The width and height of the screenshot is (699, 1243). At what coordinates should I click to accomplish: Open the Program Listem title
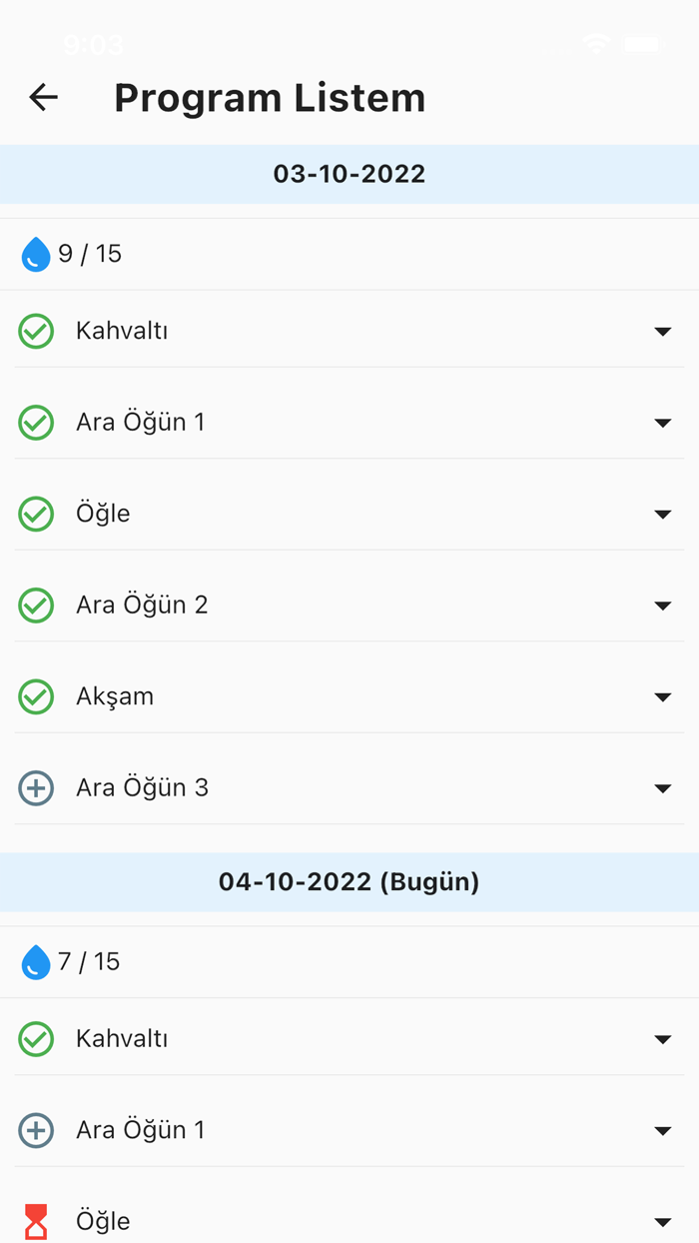(x=269, y=97)
